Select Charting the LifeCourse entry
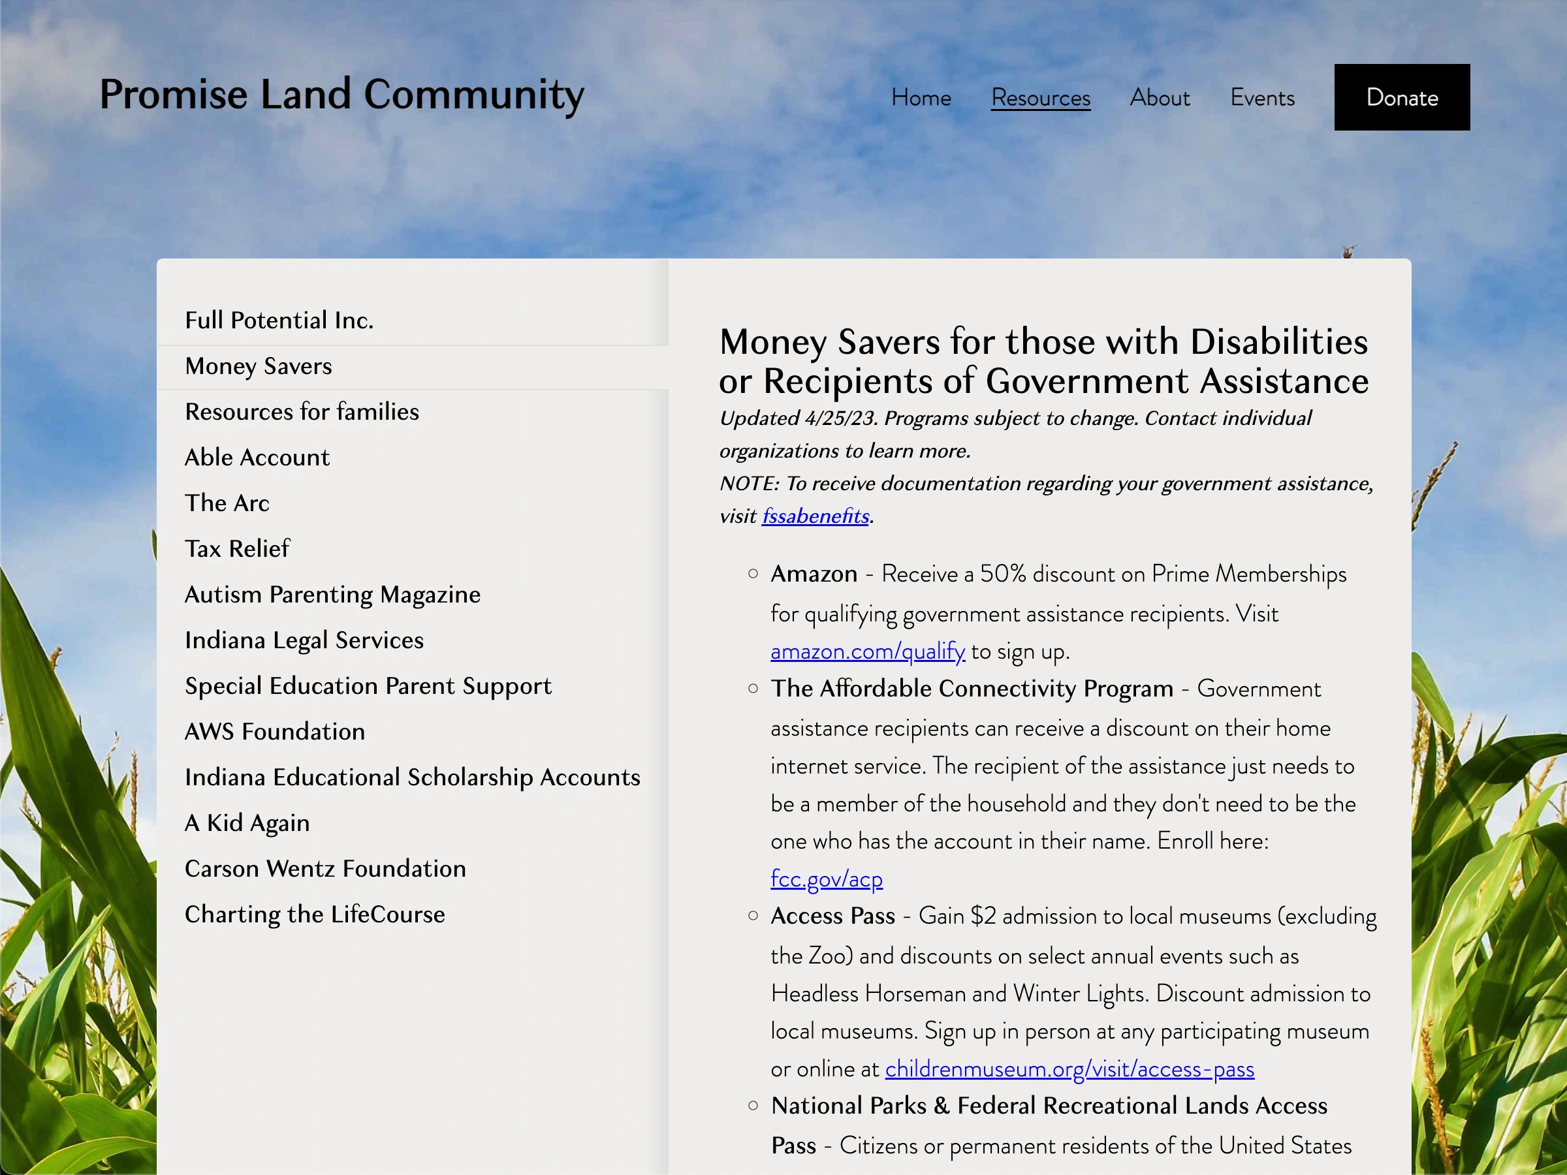The image size is (1567, 1175). (315, 915)
